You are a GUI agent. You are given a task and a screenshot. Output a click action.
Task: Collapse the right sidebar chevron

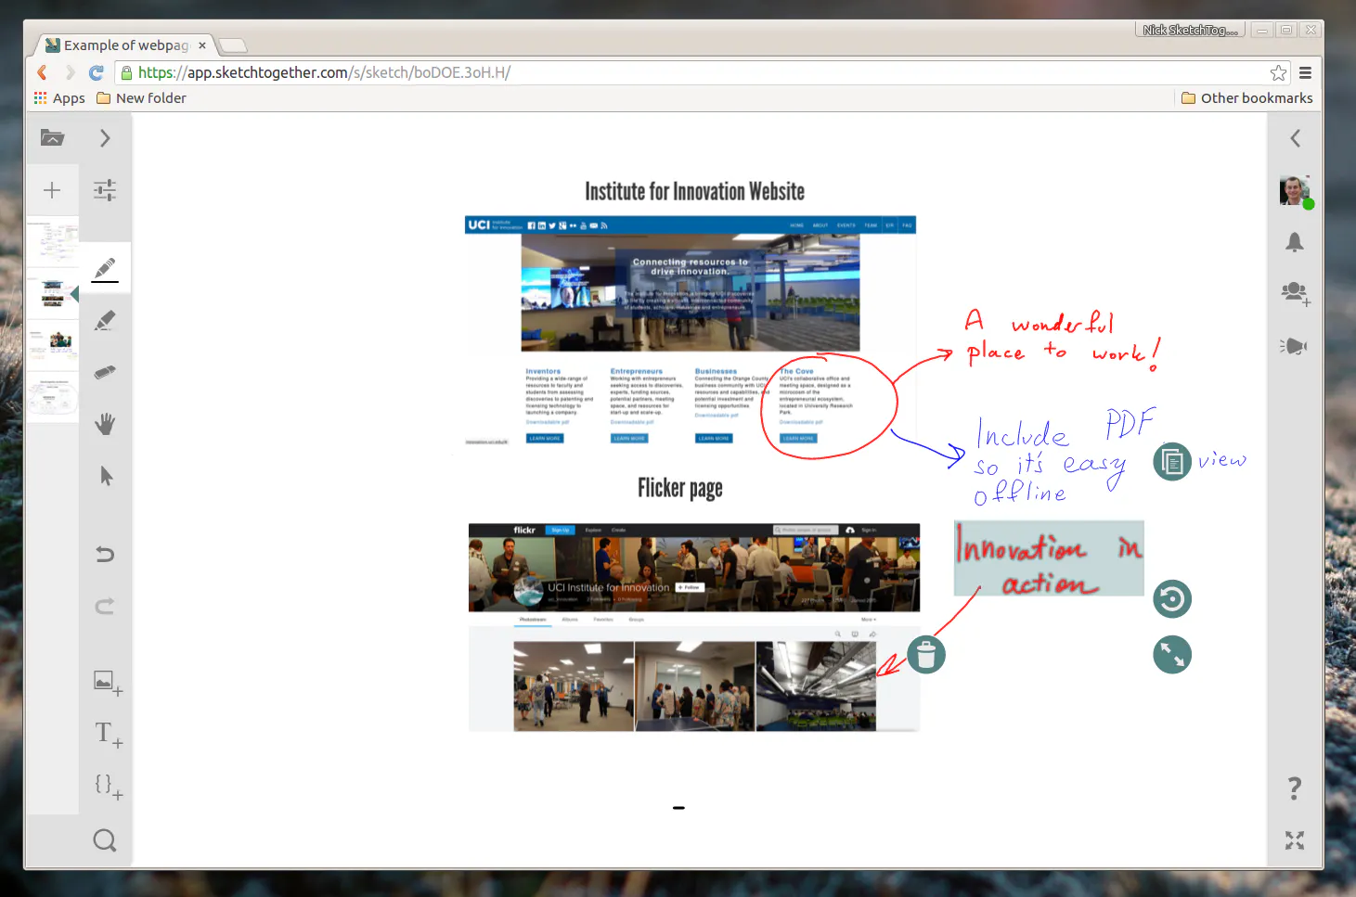pos(1295,138)
